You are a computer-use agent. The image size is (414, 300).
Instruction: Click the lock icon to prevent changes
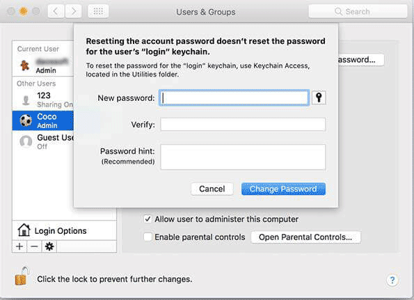click(x=22, y=276)
